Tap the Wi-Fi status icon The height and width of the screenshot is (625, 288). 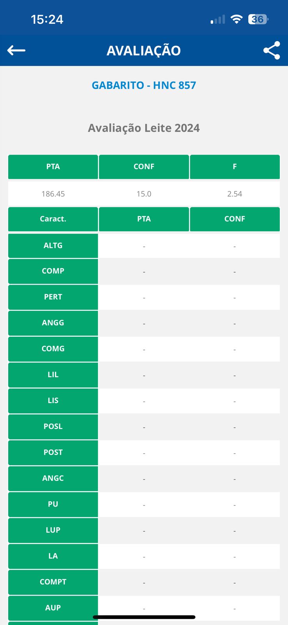[236, 19]
